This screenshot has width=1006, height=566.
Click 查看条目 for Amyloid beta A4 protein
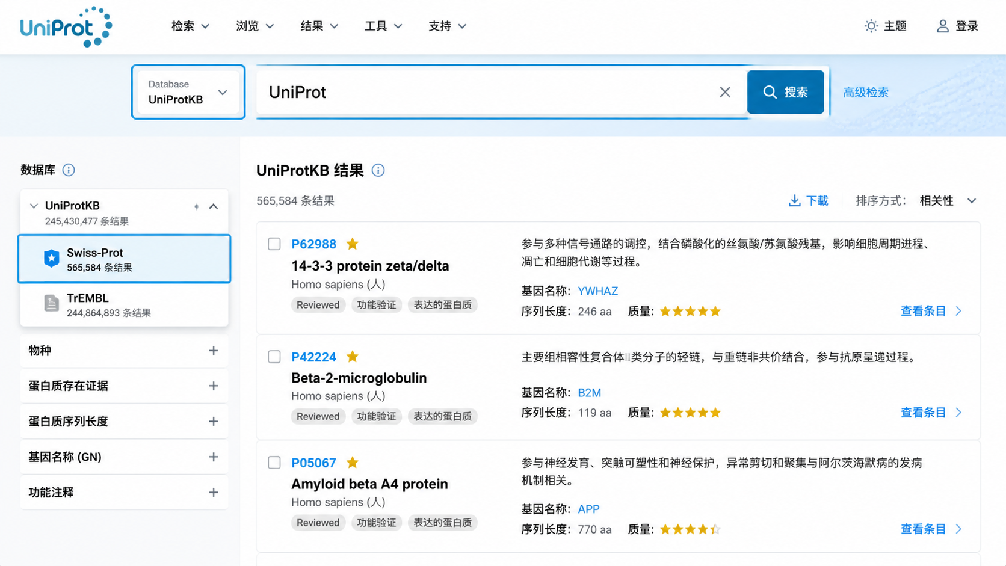(x=923, y=529)
